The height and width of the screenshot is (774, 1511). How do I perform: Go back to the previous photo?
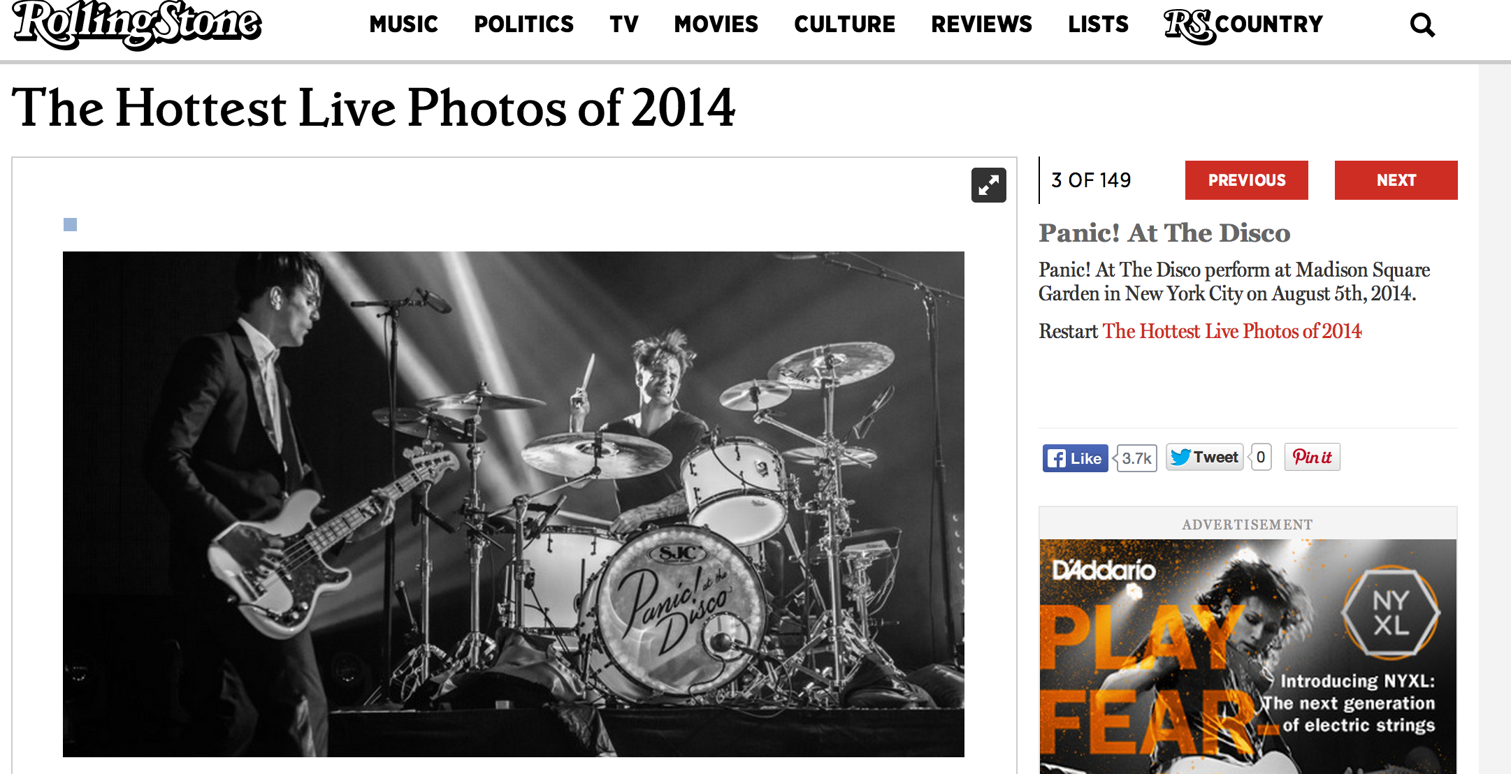1246,180
